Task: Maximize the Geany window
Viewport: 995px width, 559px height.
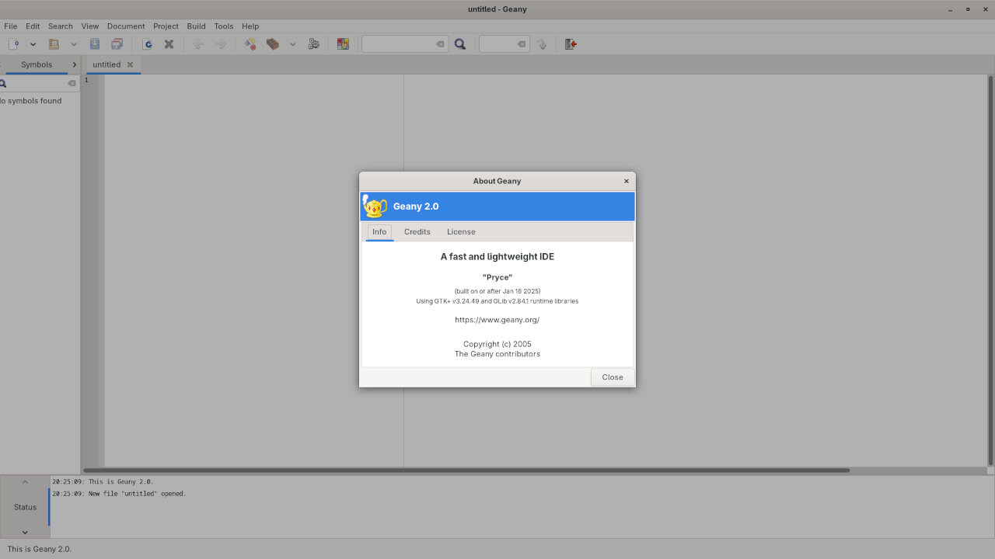Action: [968, 9]
